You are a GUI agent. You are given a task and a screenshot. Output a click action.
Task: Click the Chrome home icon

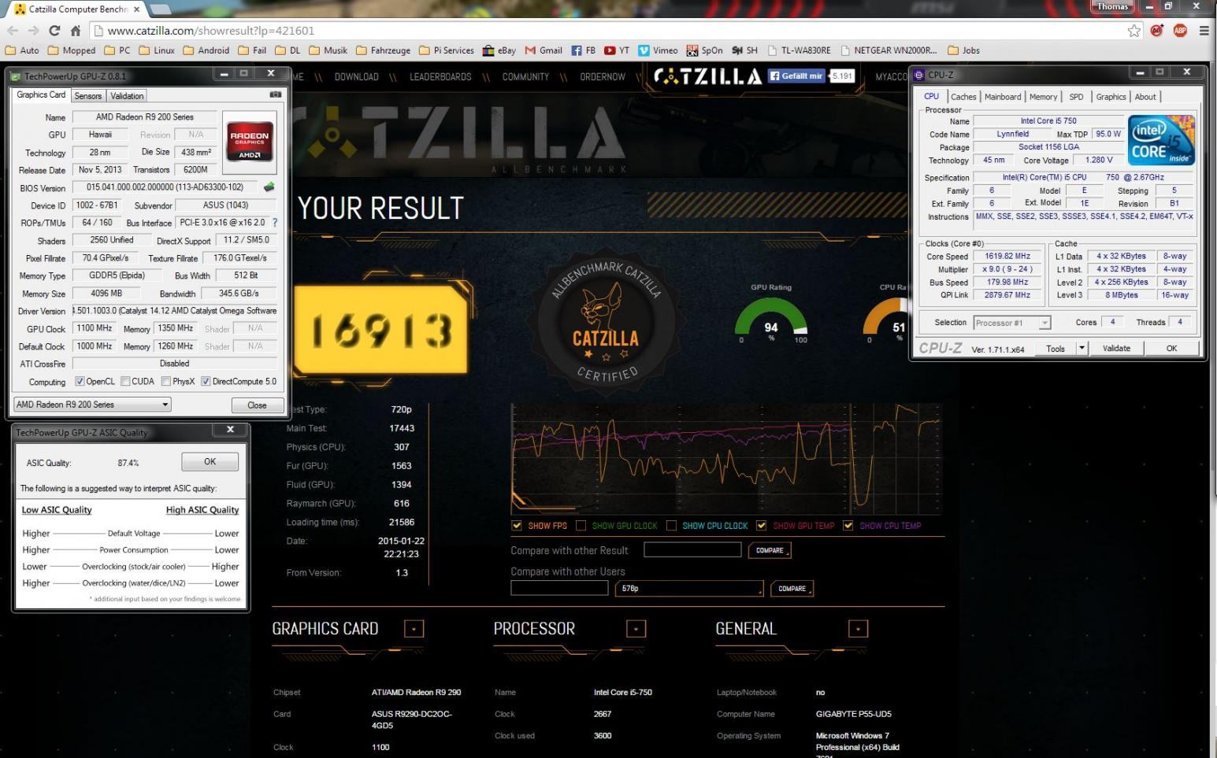(76, 31)
